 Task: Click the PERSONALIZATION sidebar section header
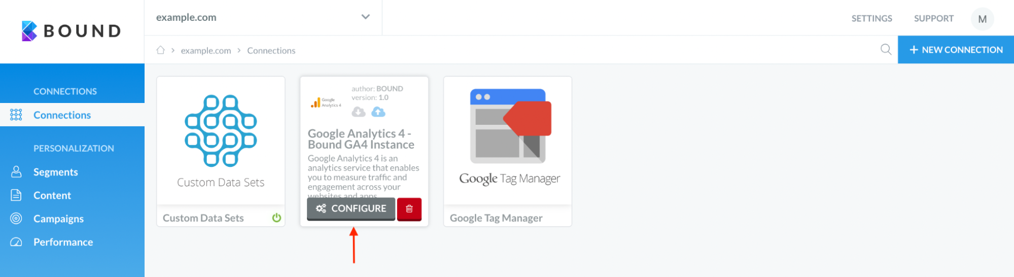click(74, 148)
